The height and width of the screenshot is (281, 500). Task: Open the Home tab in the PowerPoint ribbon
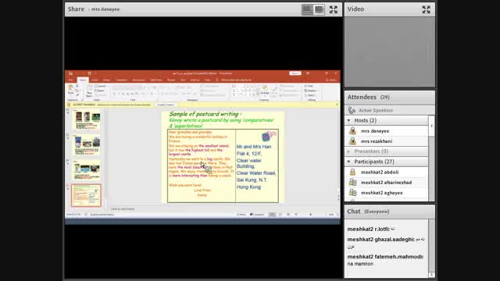click(83, 80)
